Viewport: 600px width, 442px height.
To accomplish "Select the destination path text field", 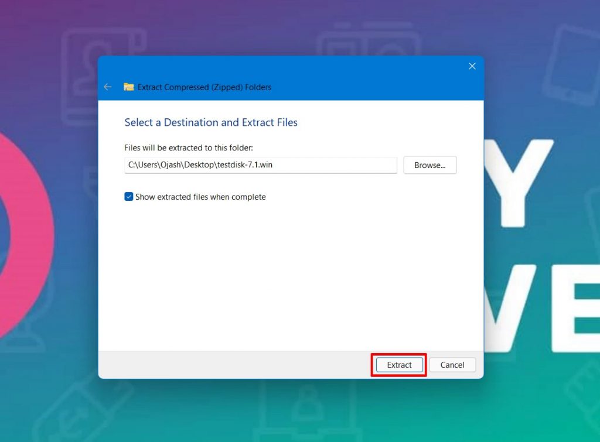I will coord(260,165).
